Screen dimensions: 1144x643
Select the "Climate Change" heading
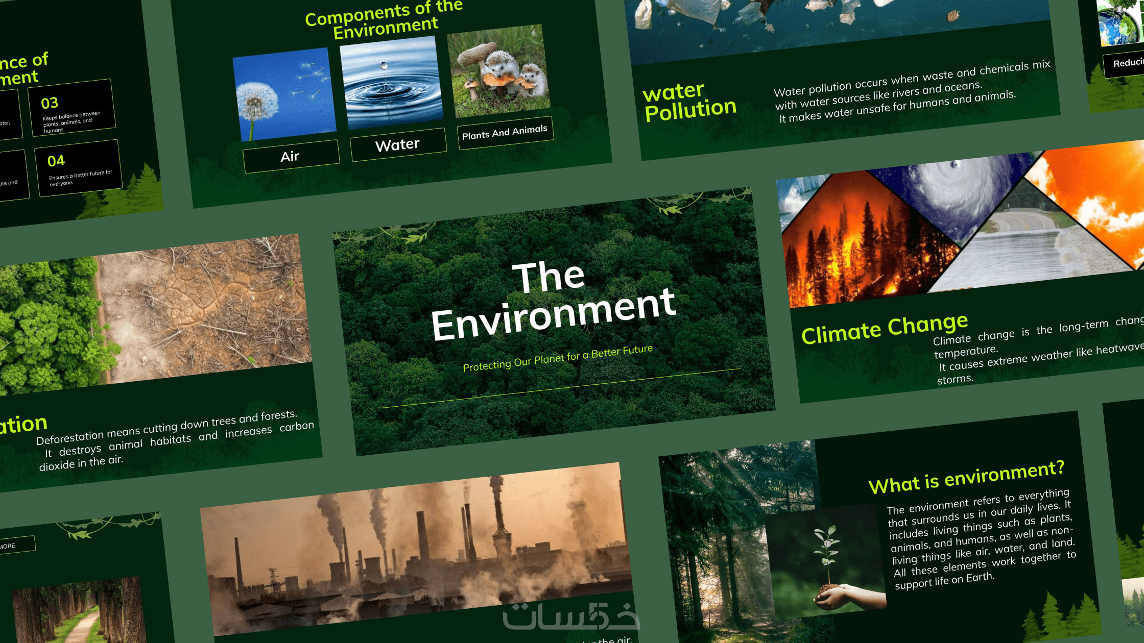point(885,329)
